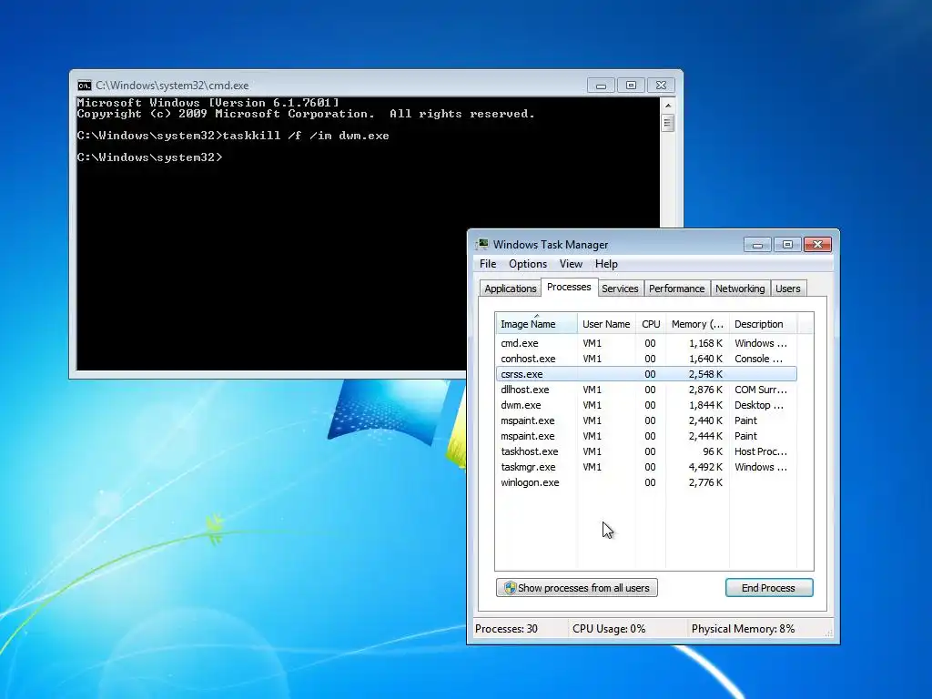Sort by CPU column header

[651, 324]
